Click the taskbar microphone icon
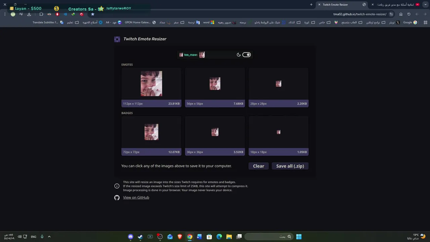This screenshot has width=430, height=242. [42, 237]
